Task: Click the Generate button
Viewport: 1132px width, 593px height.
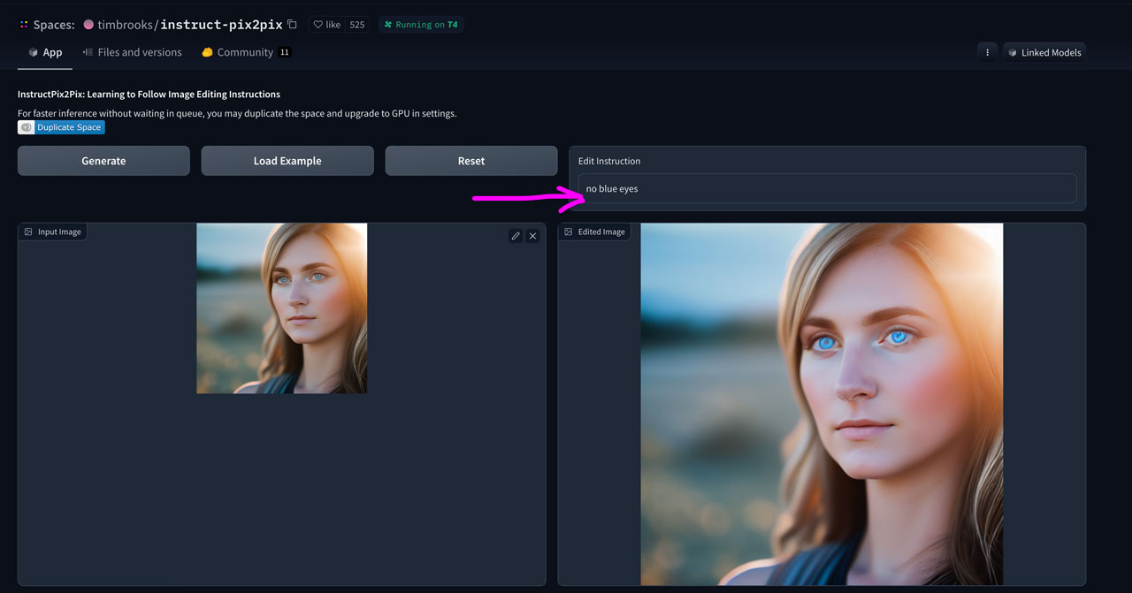Action: [x=103, y=161]
